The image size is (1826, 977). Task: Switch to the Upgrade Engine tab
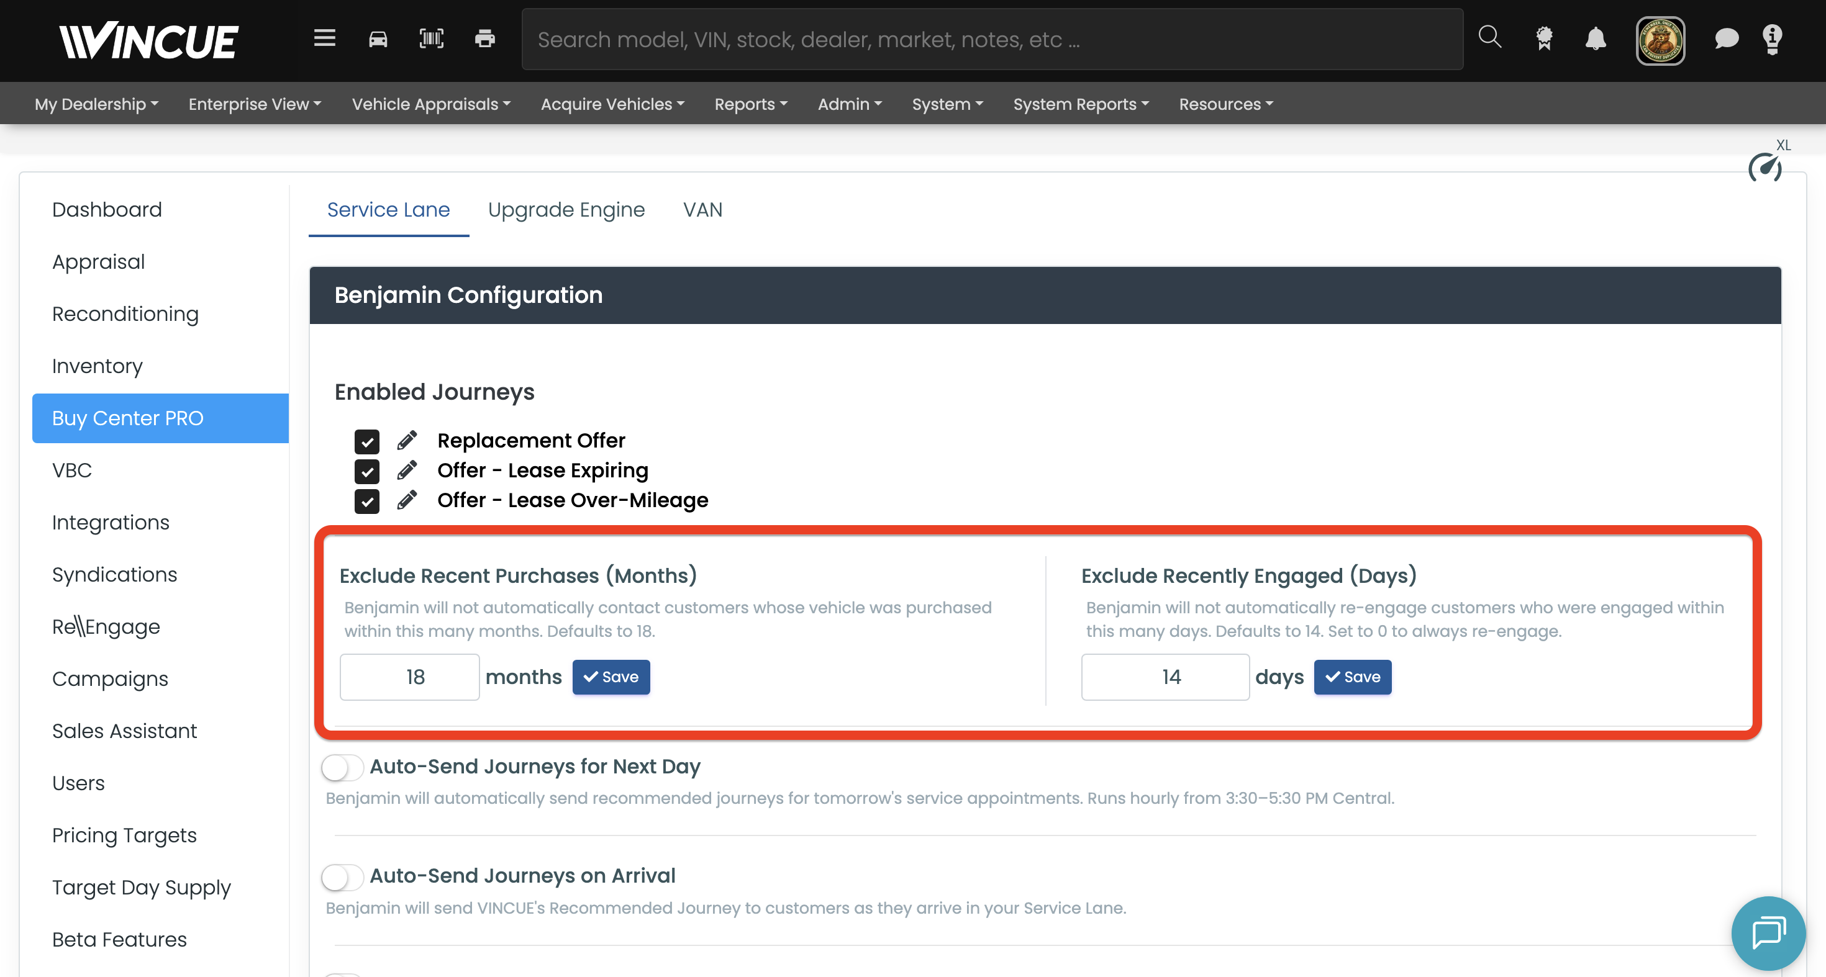click(x=566, y=210)
